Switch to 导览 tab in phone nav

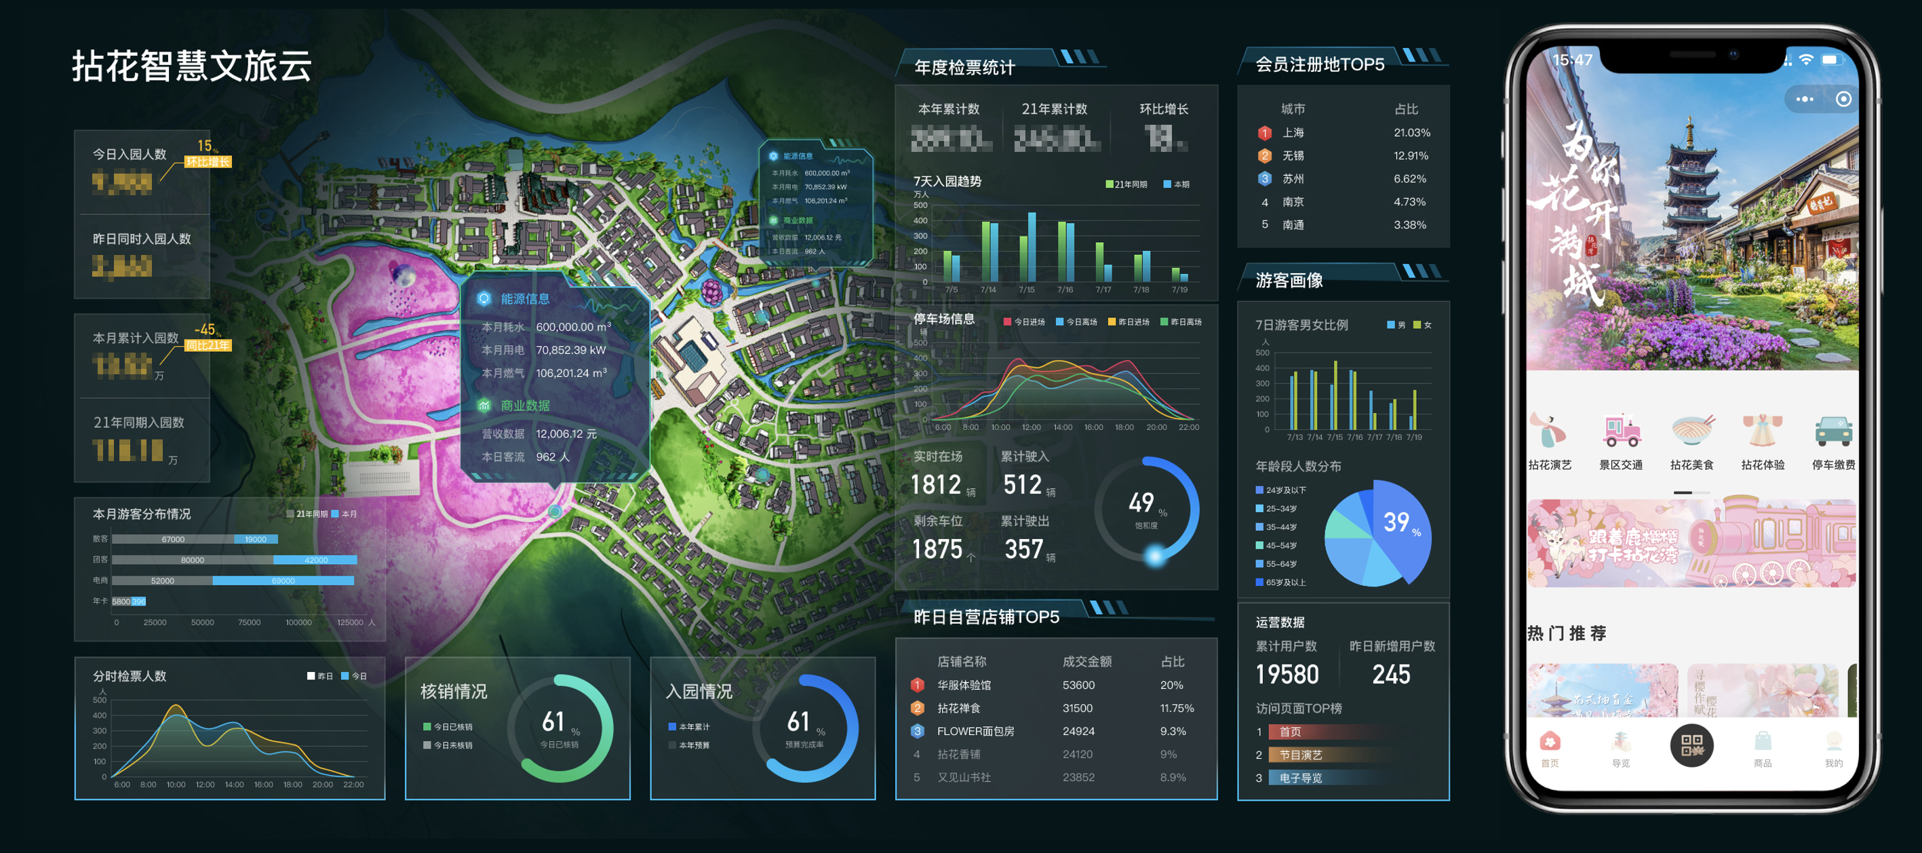[1621, 749]
